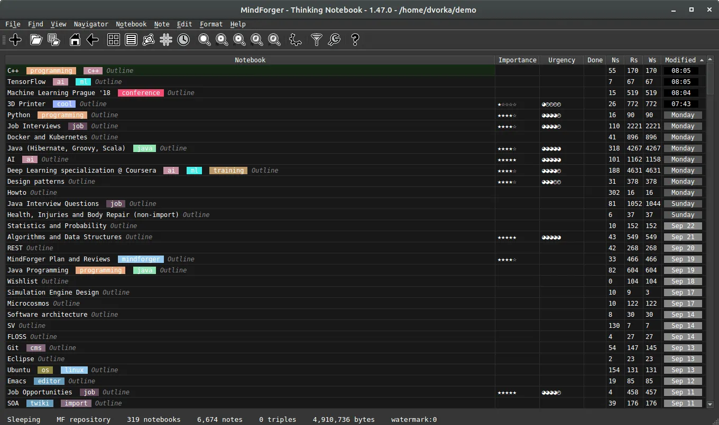Open the Eisenhower matrix four-square icon
The image size is (719, 425).
click(114, 39)
